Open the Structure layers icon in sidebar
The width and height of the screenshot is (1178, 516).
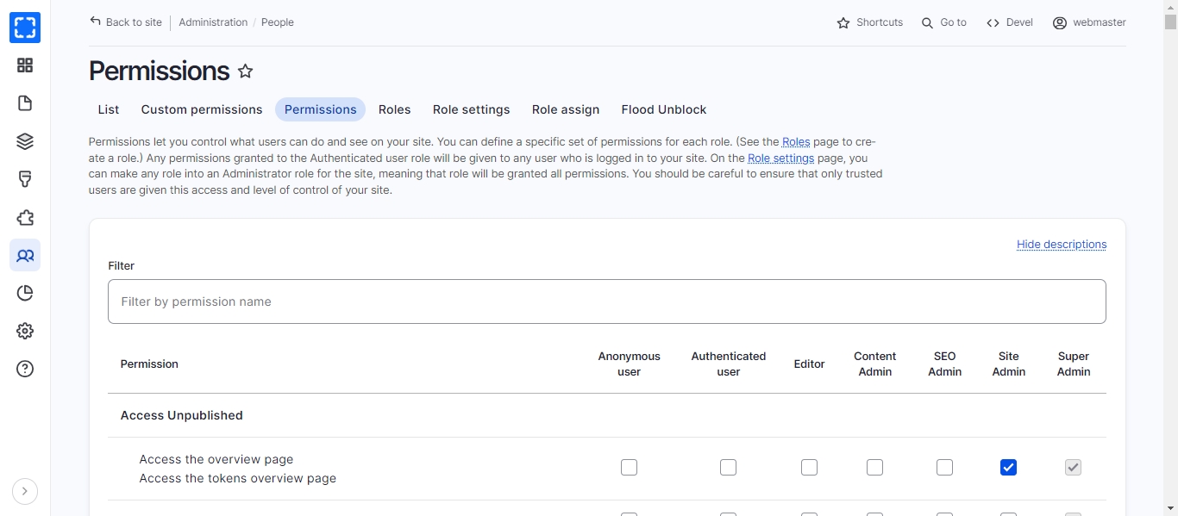25,141
